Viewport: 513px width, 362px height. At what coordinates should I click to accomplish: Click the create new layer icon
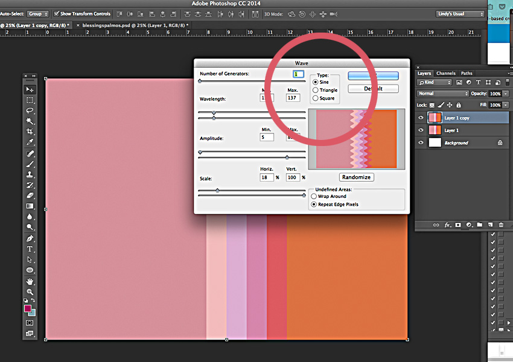pos(490,225)
